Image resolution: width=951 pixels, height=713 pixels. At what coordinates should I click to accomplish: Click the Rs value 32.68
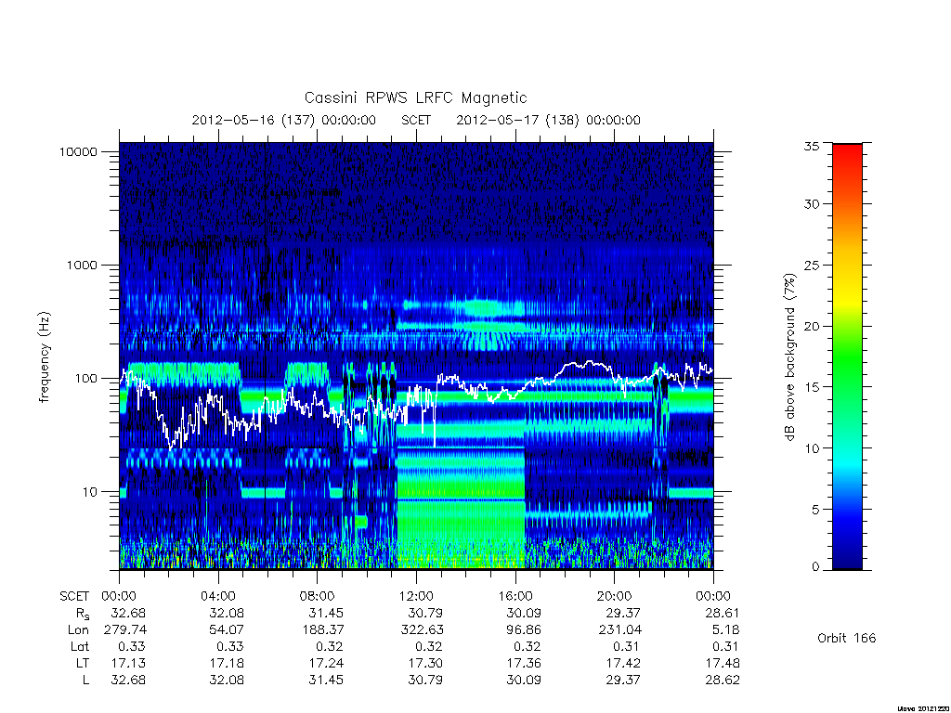128,614
